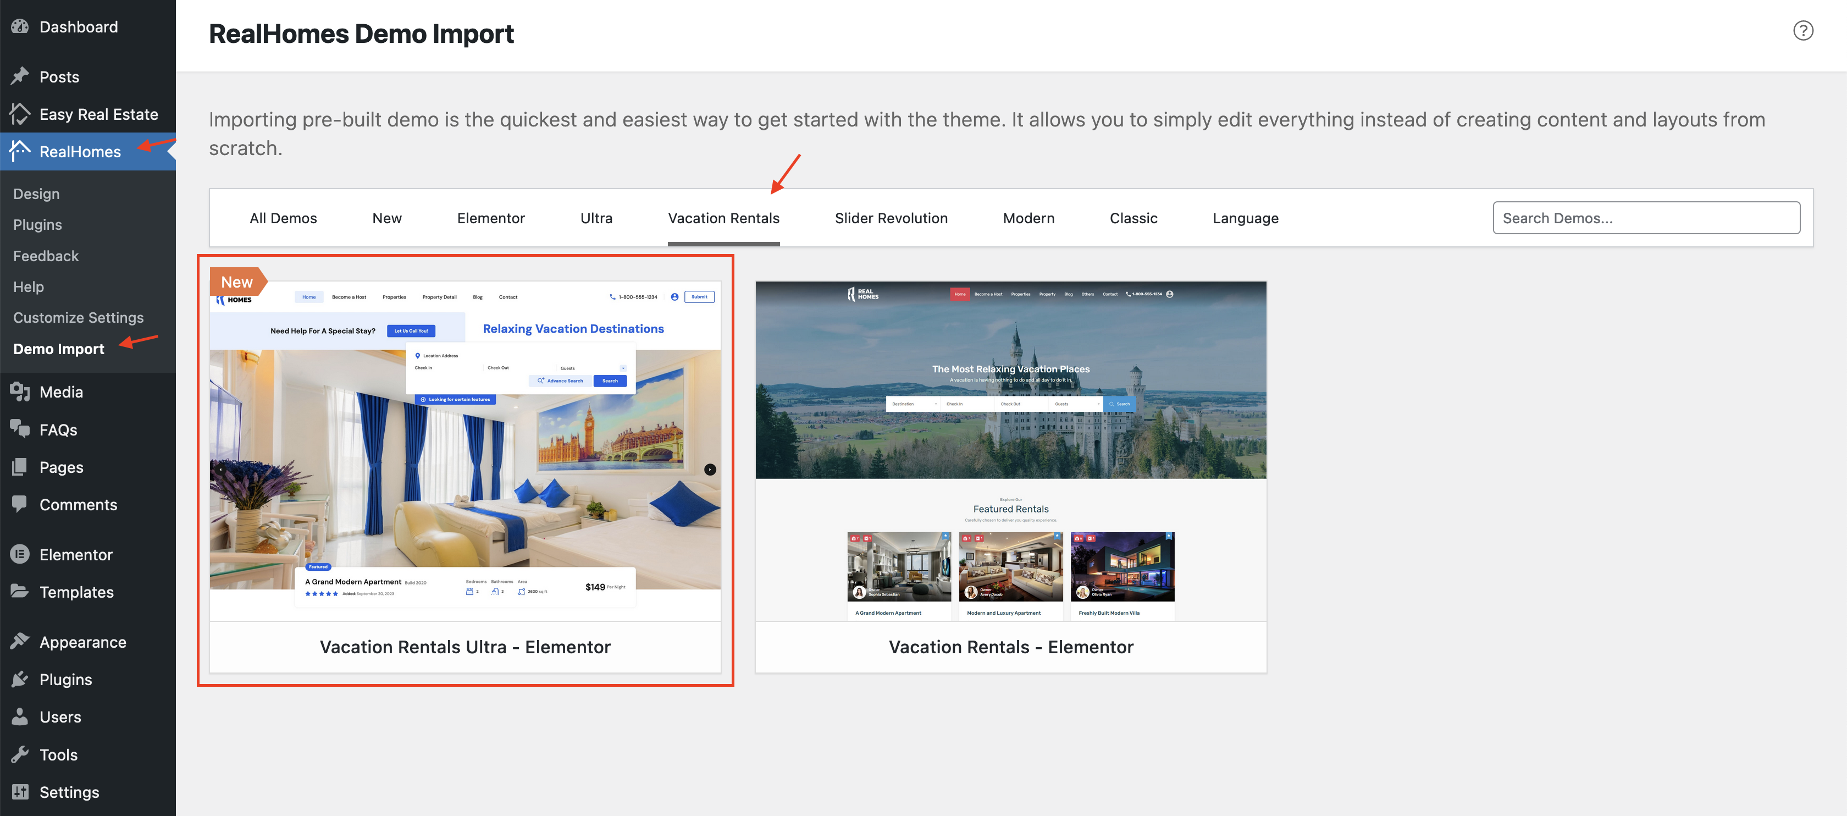Click the Vacation Rentals - Elementor title
This screenshot has width=1847, height=816.
1011,647
